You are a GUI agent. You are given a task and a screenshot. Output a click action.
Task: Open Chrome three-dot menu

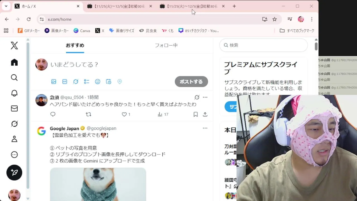312,19
